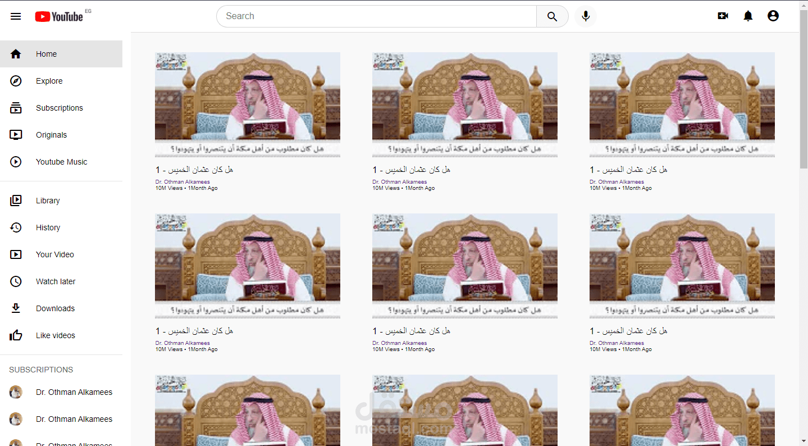
Task: Click Dr. Othman Alkamees under second-row left video
Action: 182,343
